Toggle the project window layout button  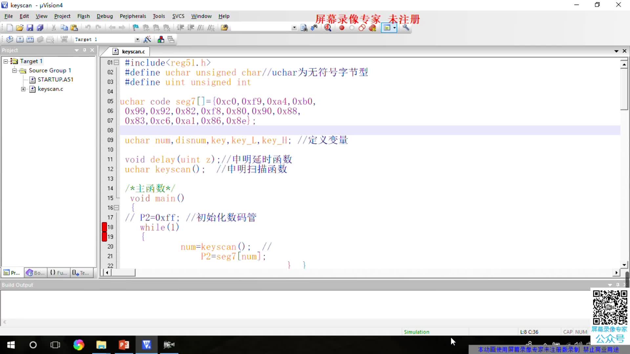387,28
